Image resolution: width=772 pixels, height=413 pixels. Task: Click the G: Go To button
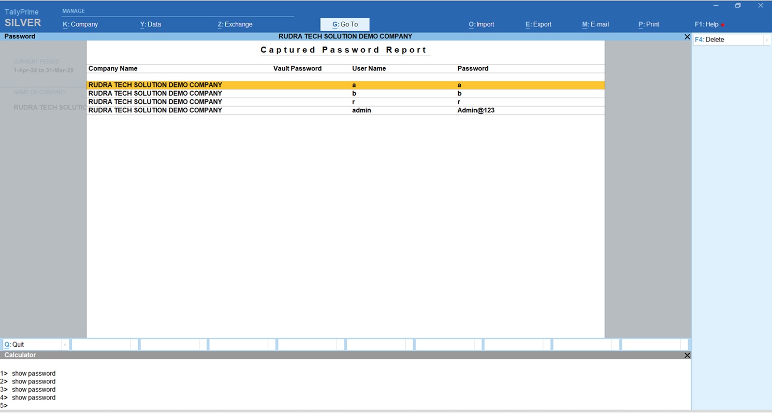pos(345,24)
